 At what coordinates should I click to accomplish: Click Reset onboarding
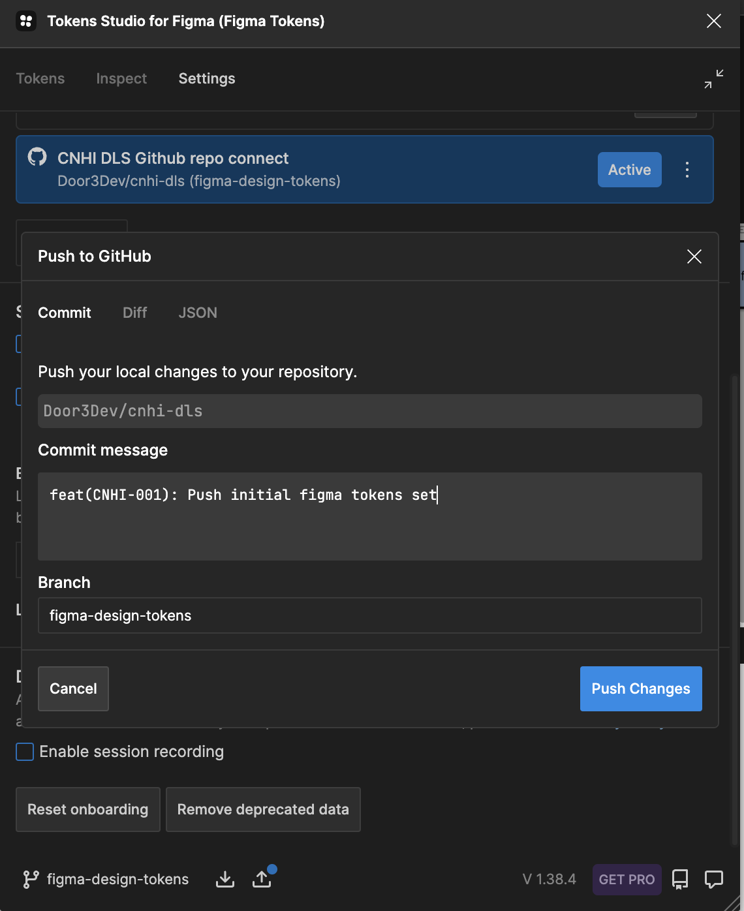click(x=88, y=809)
